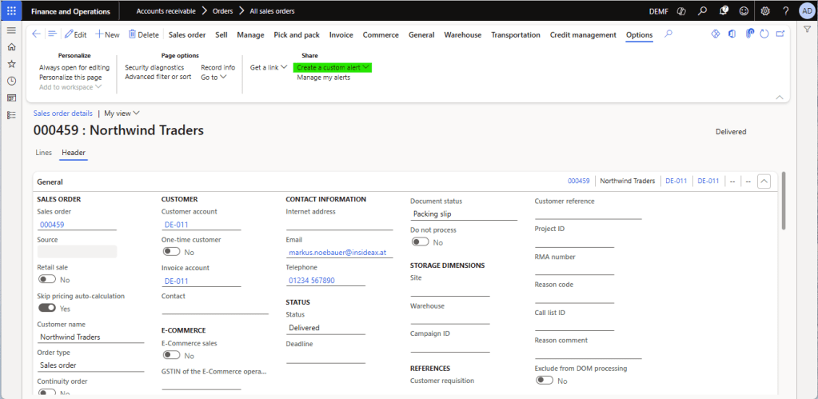Click the Customer name field
Viewport: 818px width, 399px height.
[x=91, y=337]
